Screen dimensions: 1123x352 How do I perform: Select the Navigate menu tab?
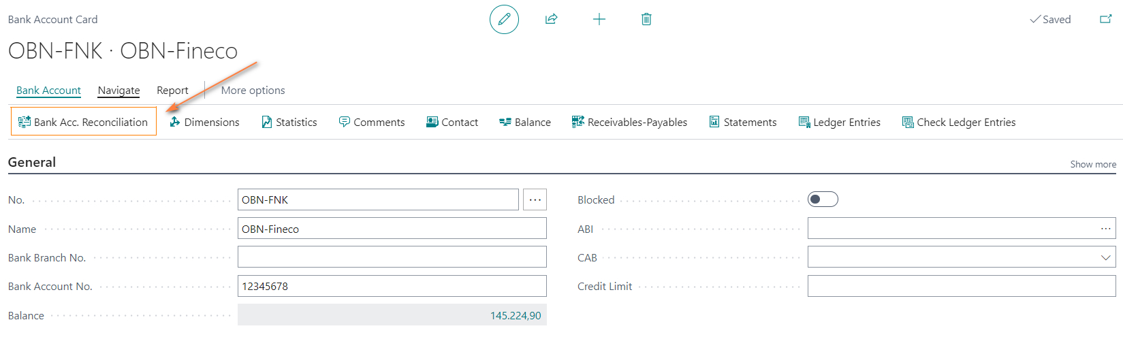pyautogui.click(x=118, y=90)
